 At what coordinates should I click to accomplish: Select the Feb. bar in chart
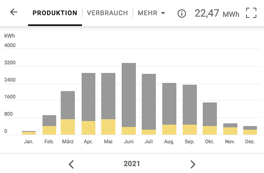click(49, 125)
